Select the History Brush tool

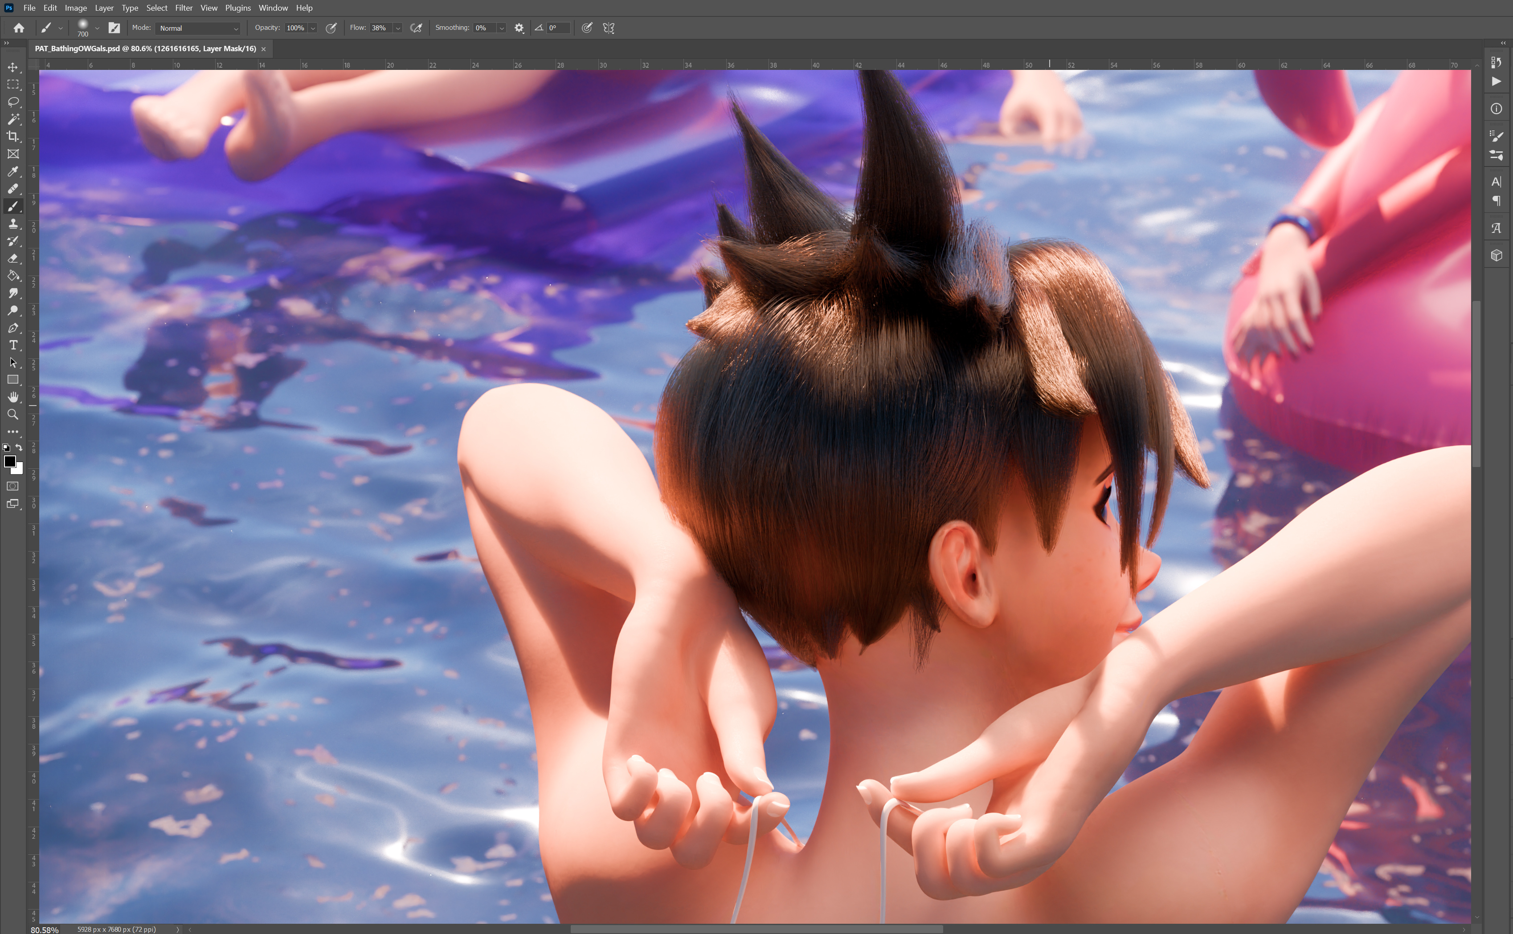coord(13,241)
